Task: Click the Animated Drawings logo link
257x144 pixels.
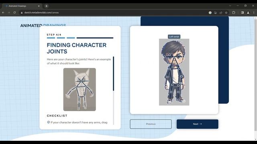Action: 43,26
